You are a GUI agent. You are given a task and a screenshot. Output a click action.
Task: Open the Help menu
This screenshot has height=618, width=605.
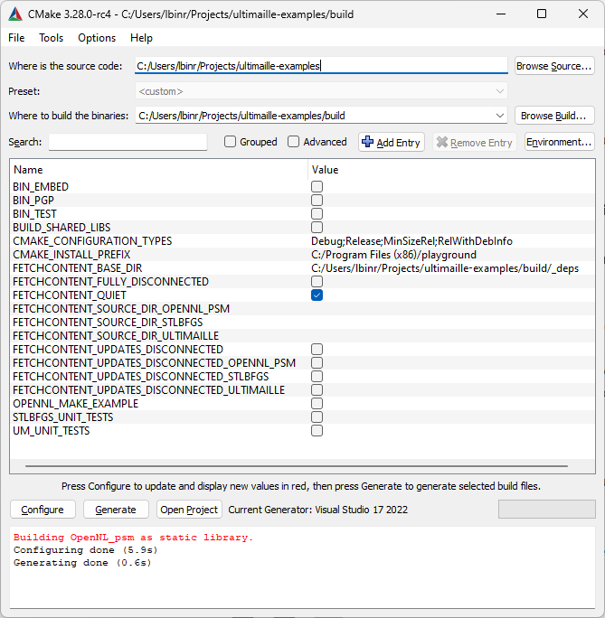[x=141, y=38]
